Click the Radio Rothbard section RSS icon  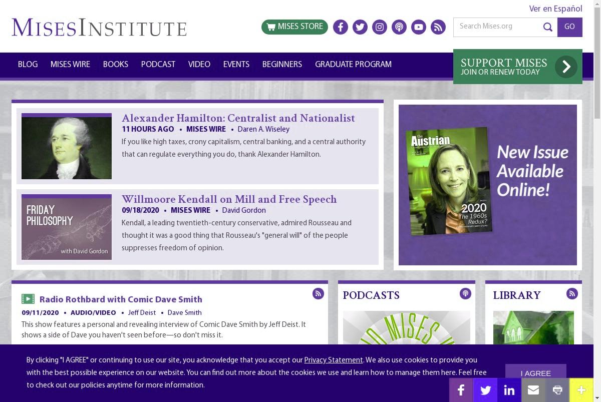click(x=318, y=294)
